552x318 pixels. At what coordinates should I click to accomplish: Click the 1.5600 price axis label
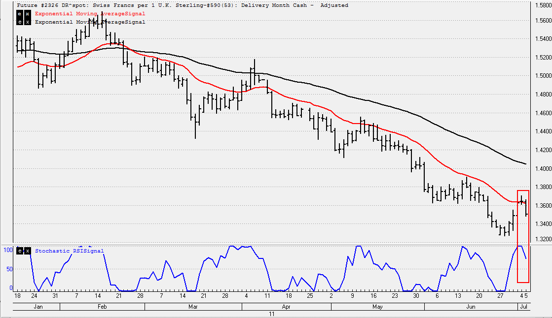tap(543, 20)
